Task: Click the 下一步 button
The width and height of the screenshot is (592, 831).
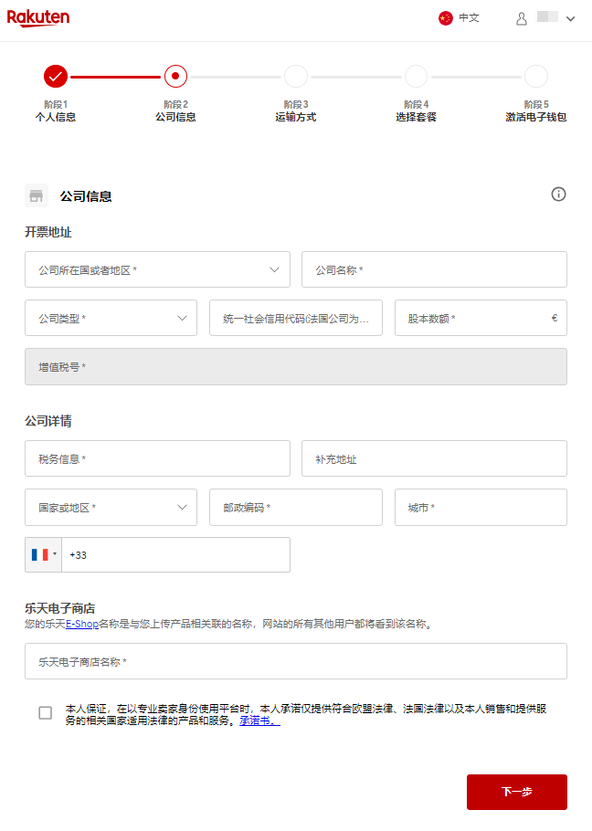Action: (516, 792)
